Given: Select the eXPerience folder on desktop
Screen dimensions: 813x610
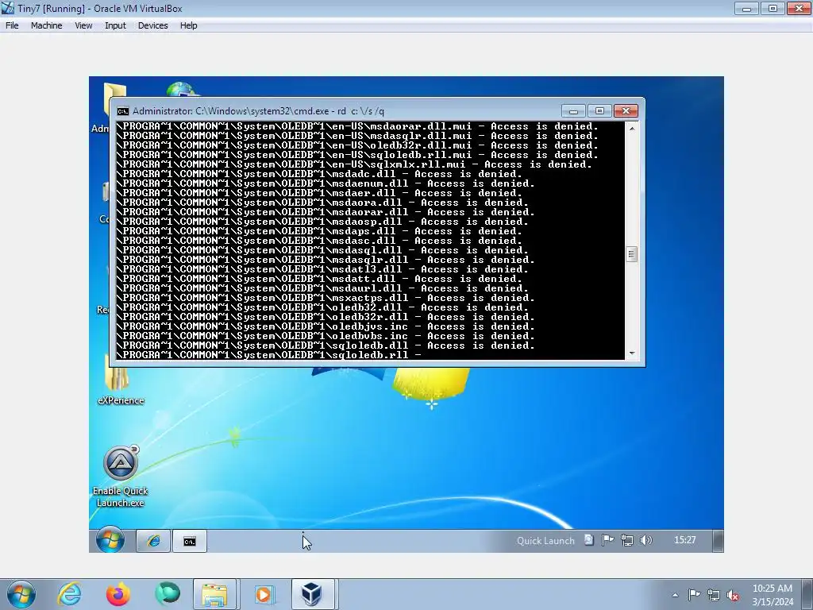Looking at the screenshot, I should click(121, 381).
